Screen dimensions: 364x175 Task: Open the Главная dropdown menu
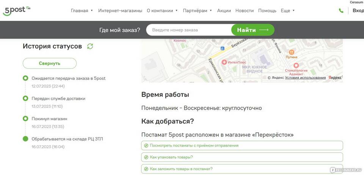click(82, 11)
